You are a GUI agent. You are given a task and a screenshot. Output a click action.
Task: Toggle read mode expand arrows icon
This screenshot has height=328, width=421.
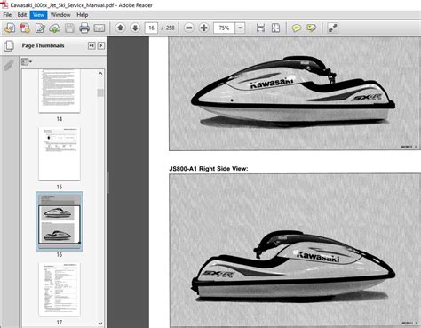tap(333, 28)
